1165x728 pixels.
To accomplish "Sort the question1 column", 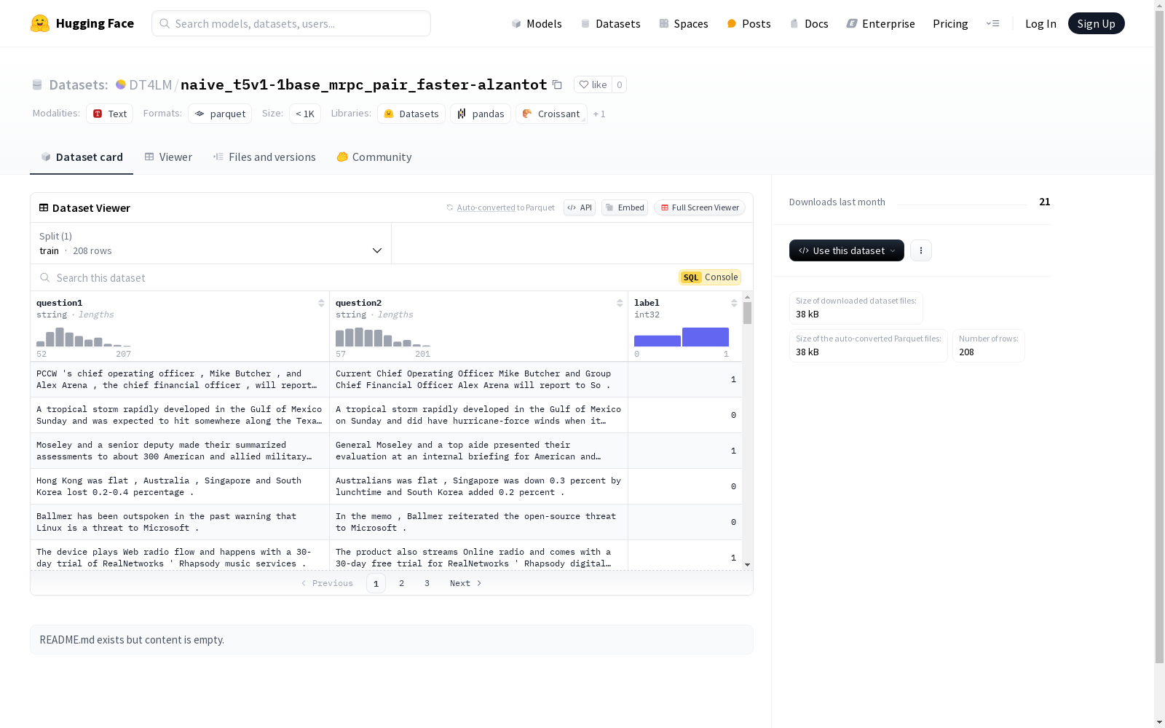I will click(321, 303).
